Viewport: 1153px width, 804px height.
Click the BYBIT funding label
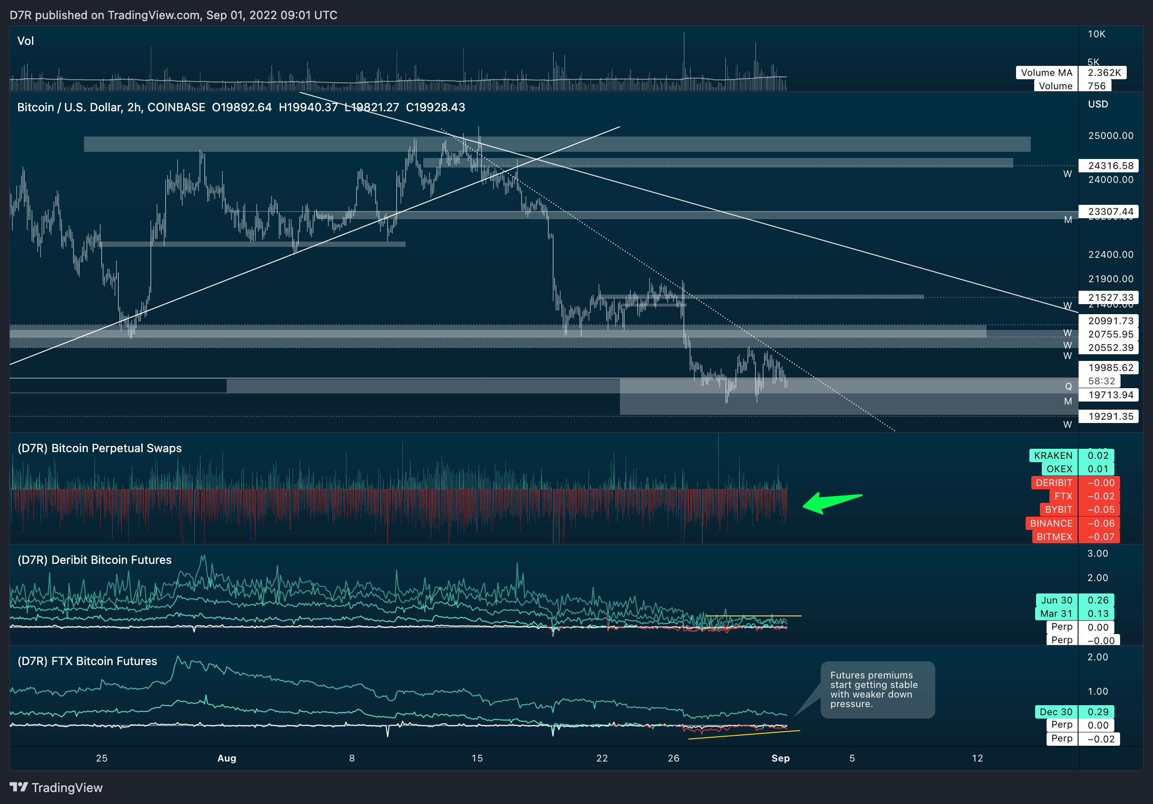point(1059,509)
